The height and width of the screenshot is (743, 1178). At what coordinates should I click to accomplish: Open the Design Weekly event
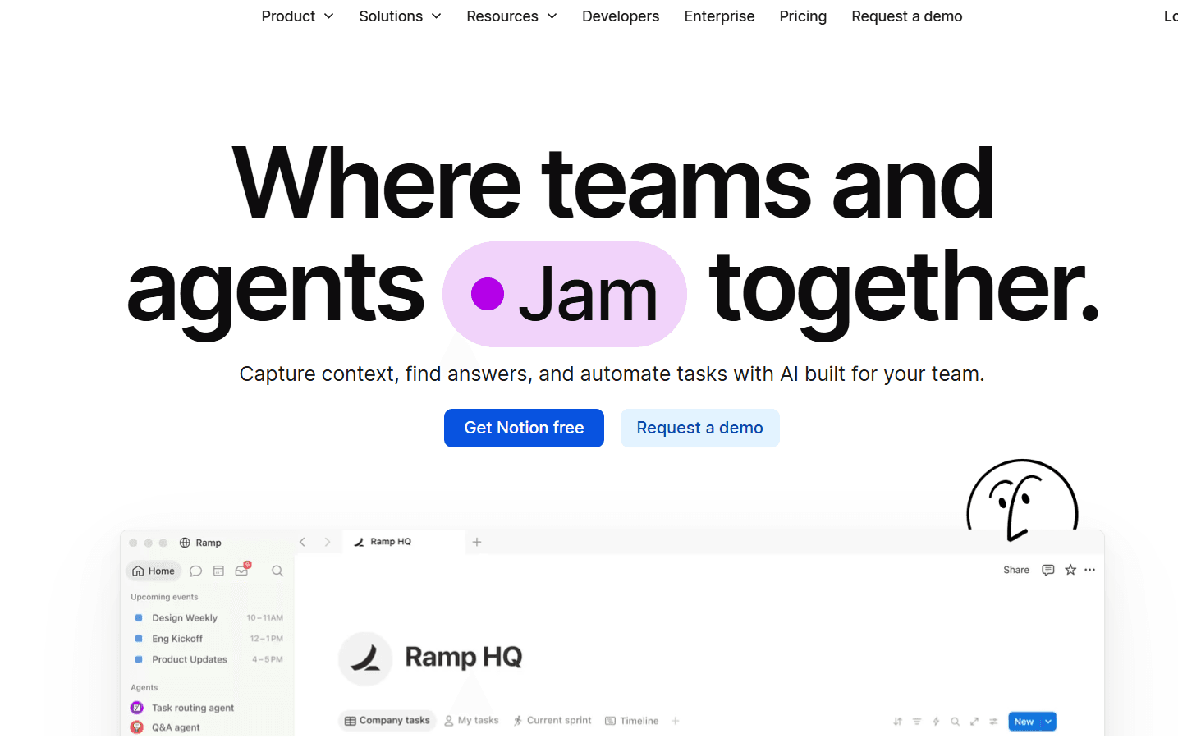click(185, 617)
